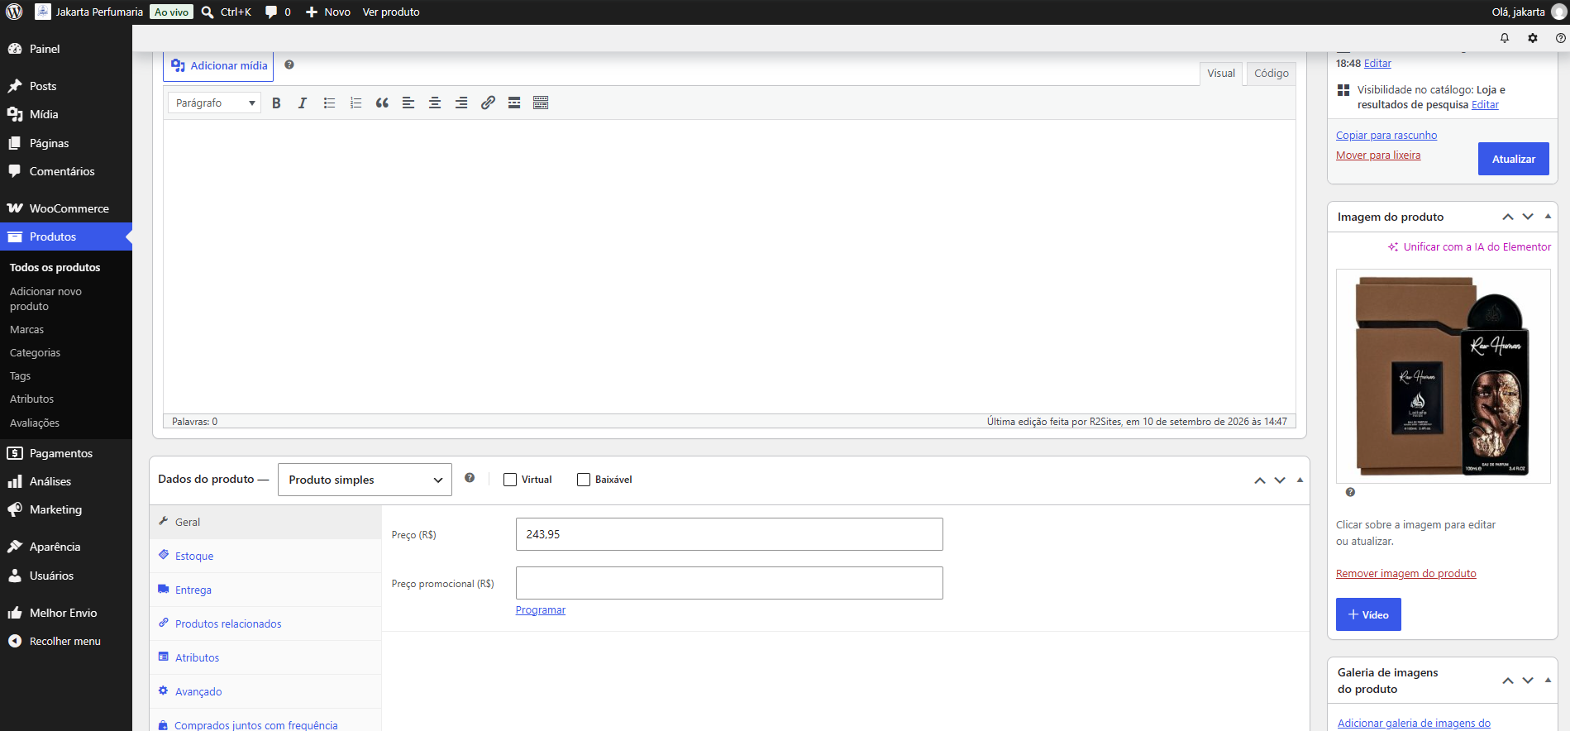The height and width of the screenshot is (731, 1570).
Task: Align text to the right
Action: 461,103
